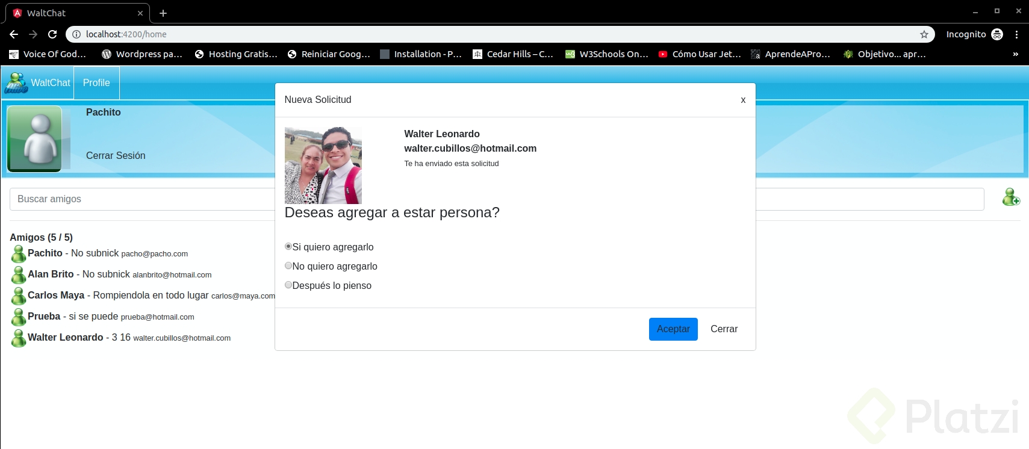Image resolution: width=1029 pixels, height=449 pixels.
Task: Click friend name 'Carlos Maya'
Action: click(x=56, y=295)
